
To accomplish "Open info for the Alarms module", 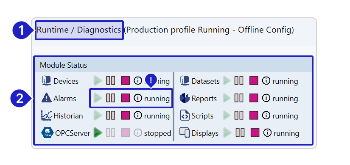I will 138,98.
